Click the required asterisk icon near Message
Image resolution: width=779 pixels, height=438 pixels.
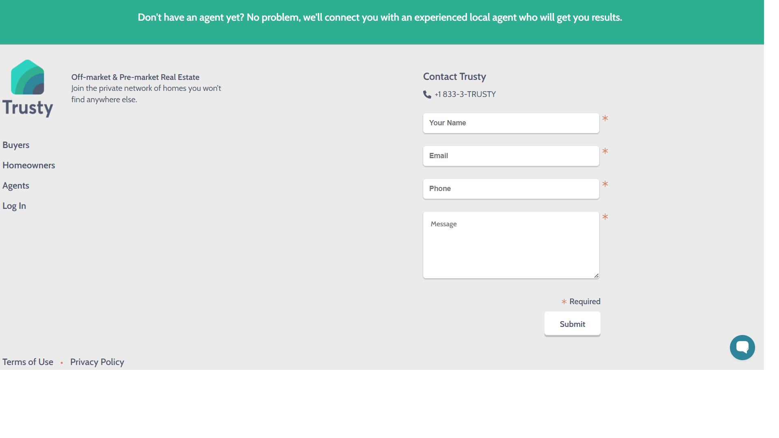605,217
